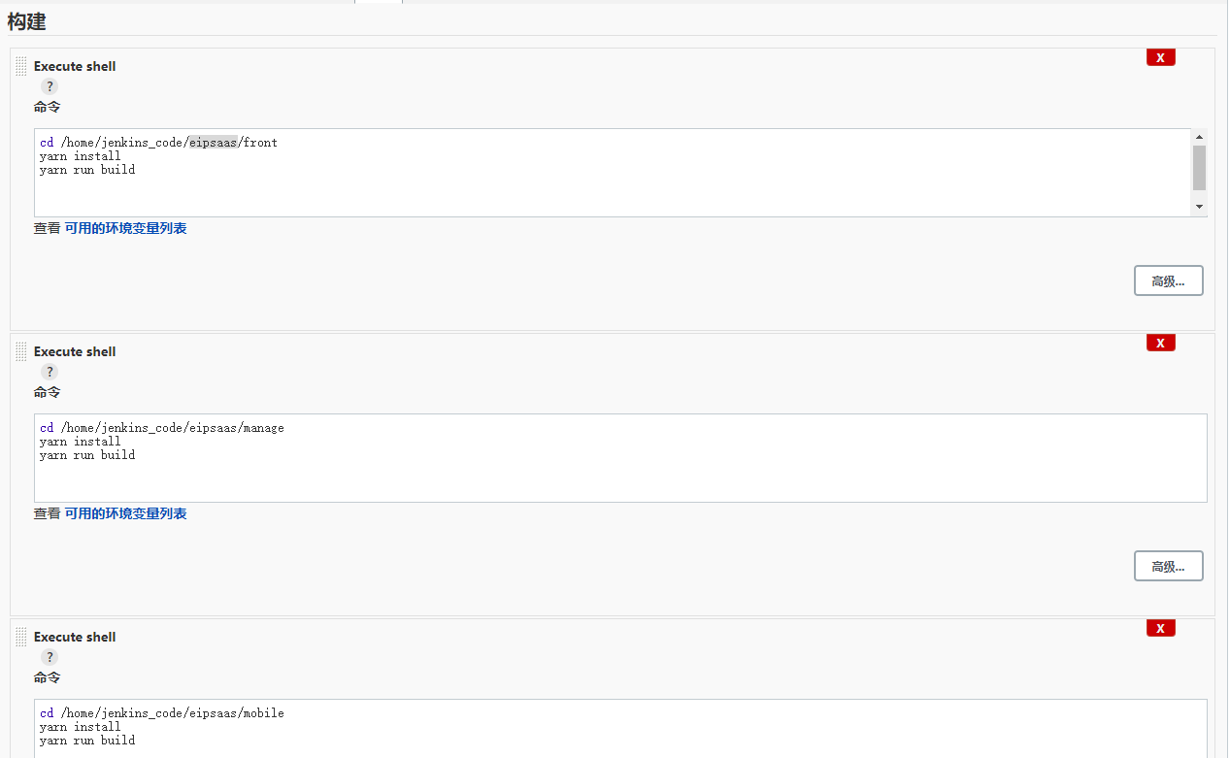
Task: Grab the third Execute shell drag handle
Action: tap(21, 637)
